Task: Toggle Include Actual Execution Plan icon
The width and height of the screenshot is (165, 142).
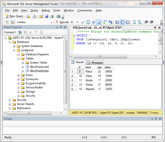Action: click(105, 22)
